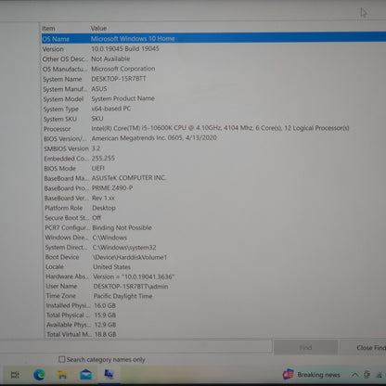Select the BIOS Mode row
Image resolution: width=386 pixels, height=386 pixels.
[x=214, y=168]
